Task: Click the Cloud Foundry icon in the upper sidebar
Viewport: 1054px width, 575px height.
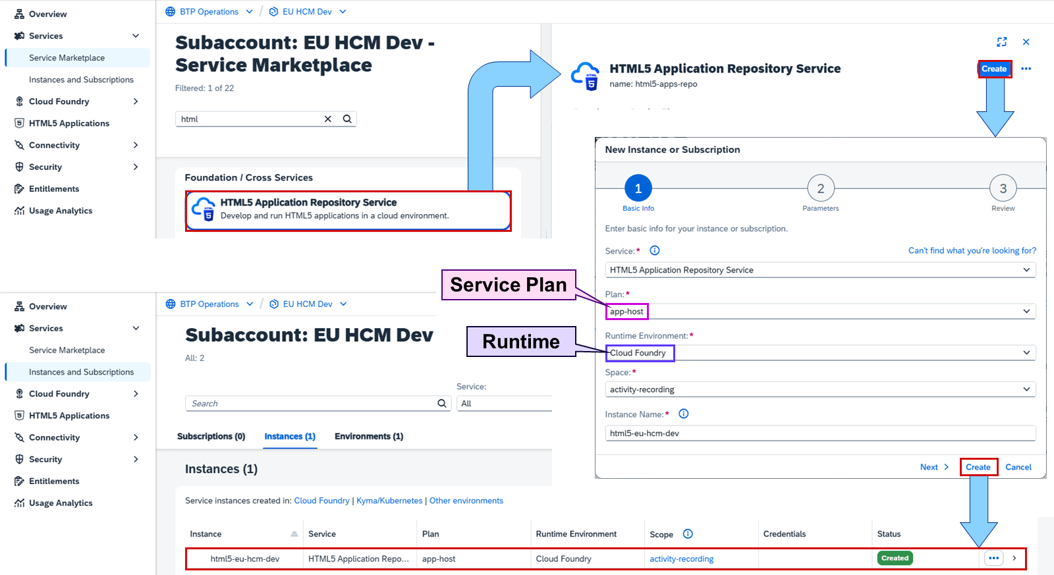Action: click(x=19, y=101)
